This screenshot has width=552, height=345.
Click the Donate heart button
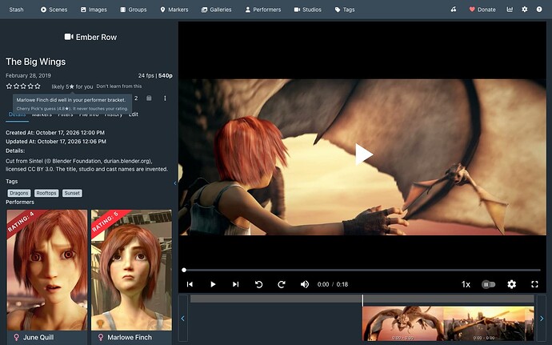[x=482, y=10]
